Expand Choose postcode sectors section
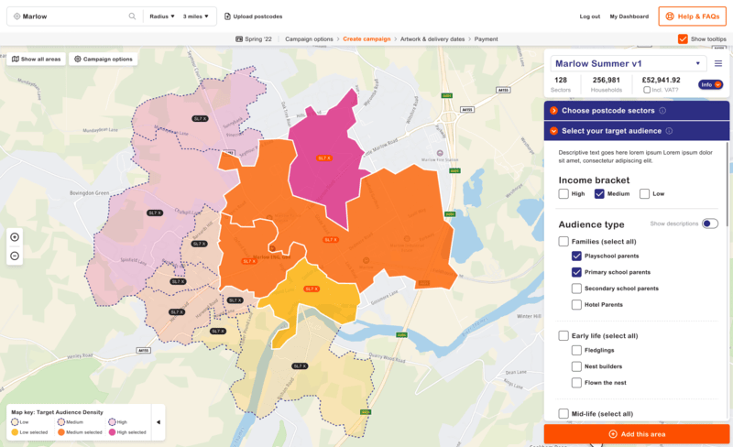This screenshot has height=447, width=733. [x=636, y=111]
